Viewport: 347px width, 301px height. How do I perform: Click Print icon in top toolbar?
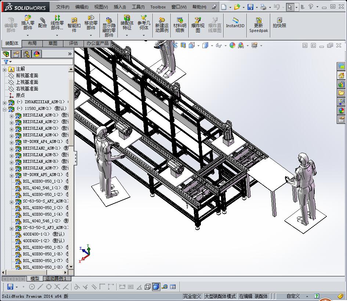click(x=263, y=7)
